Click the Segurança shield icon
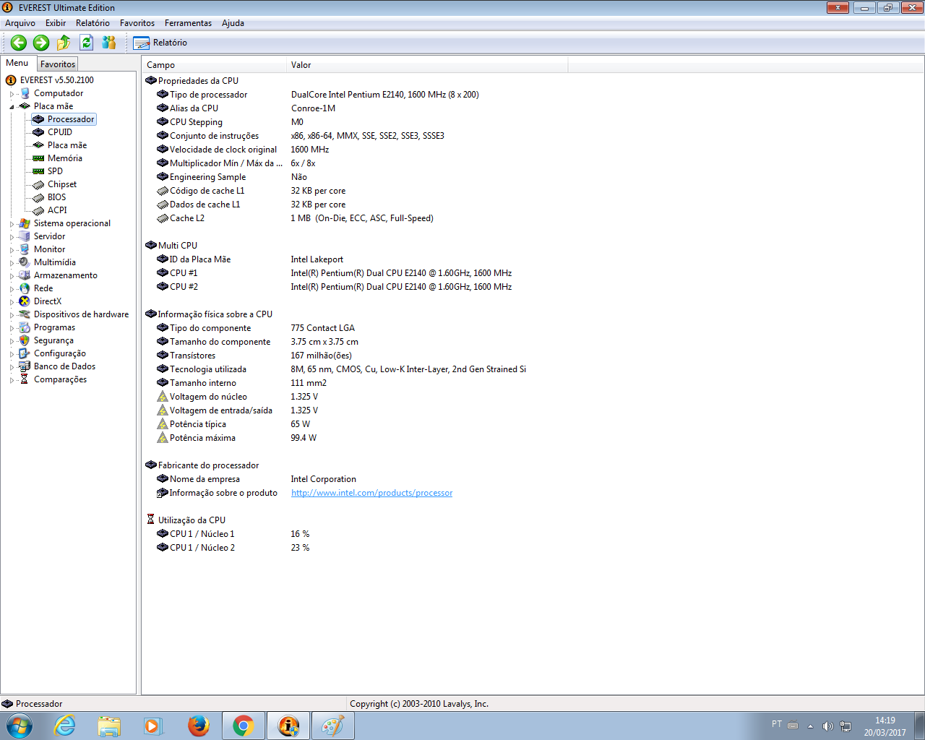Image resolution: width=925 pixels, height=740 pixels. (25, 340)
